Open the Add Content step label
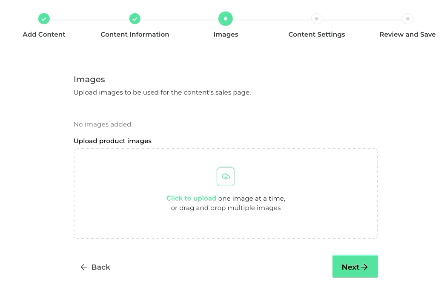The width and height of the screenshot is (447, 291). pos(44,35)
